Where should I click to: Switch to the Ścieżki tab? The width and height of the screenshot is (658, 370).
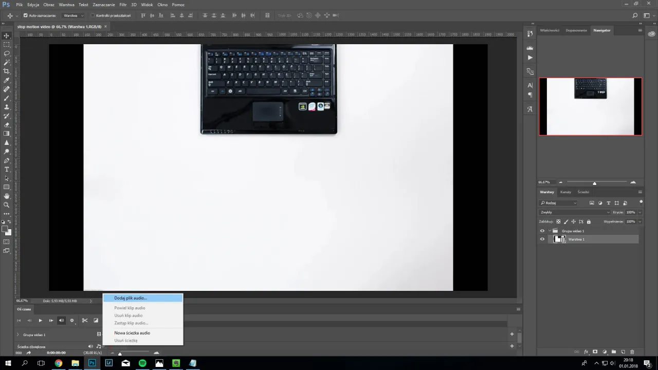pos(583,192)
